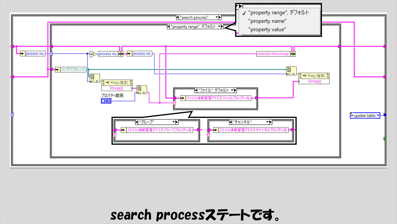Open the "search process" case selector dropdown

[x=217, y=17]
